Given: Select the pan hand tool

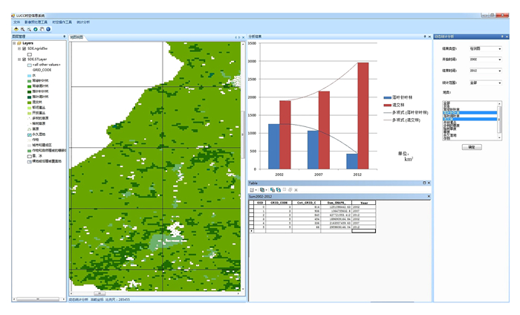Looking at the screenshot, I should tap(42, 29).
